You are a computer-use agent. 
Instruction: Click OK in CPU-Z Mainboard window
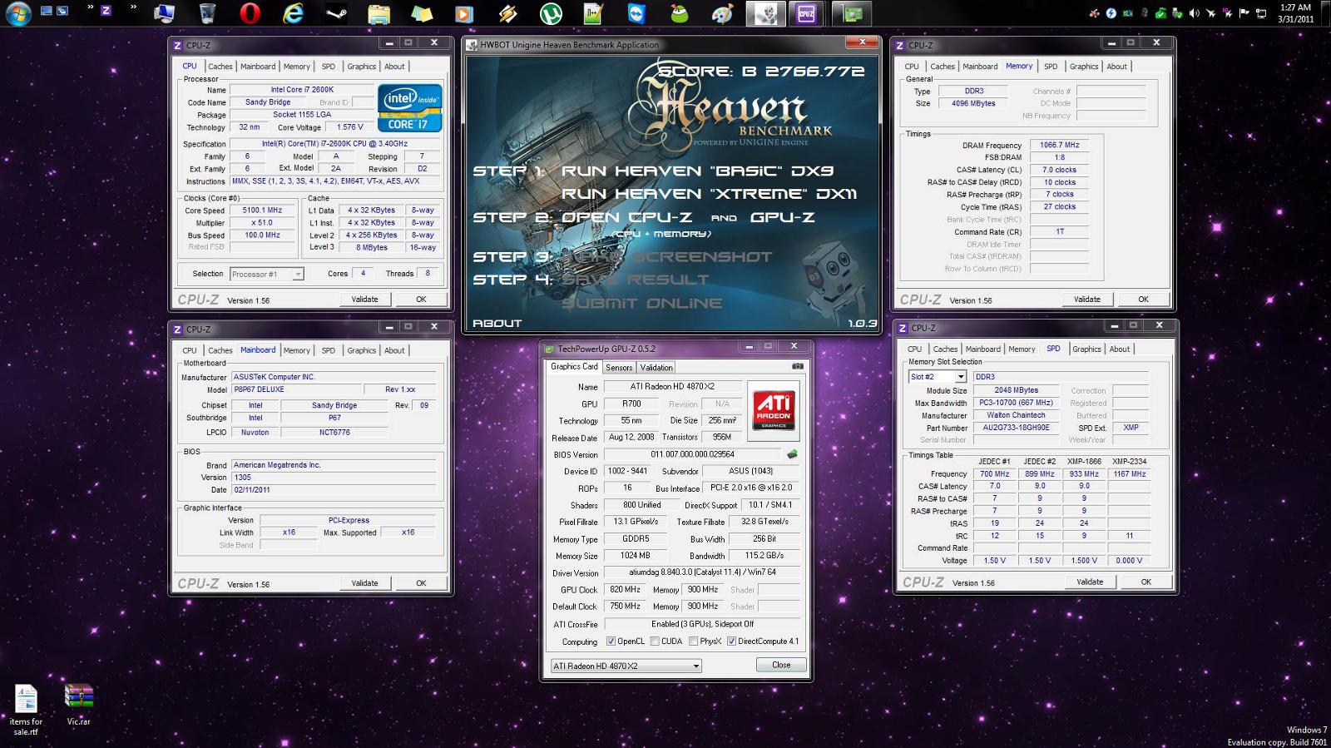[421, 583]
